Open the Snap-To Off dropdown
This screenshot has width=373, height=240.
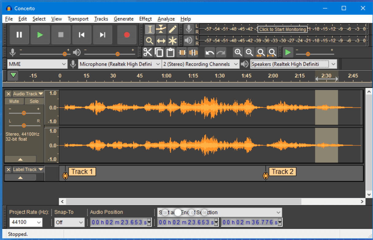click(69, 222)
